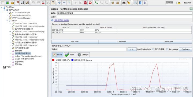
Task: Click the yellow warning triangle log icon
Action: (x=179, y=3)
